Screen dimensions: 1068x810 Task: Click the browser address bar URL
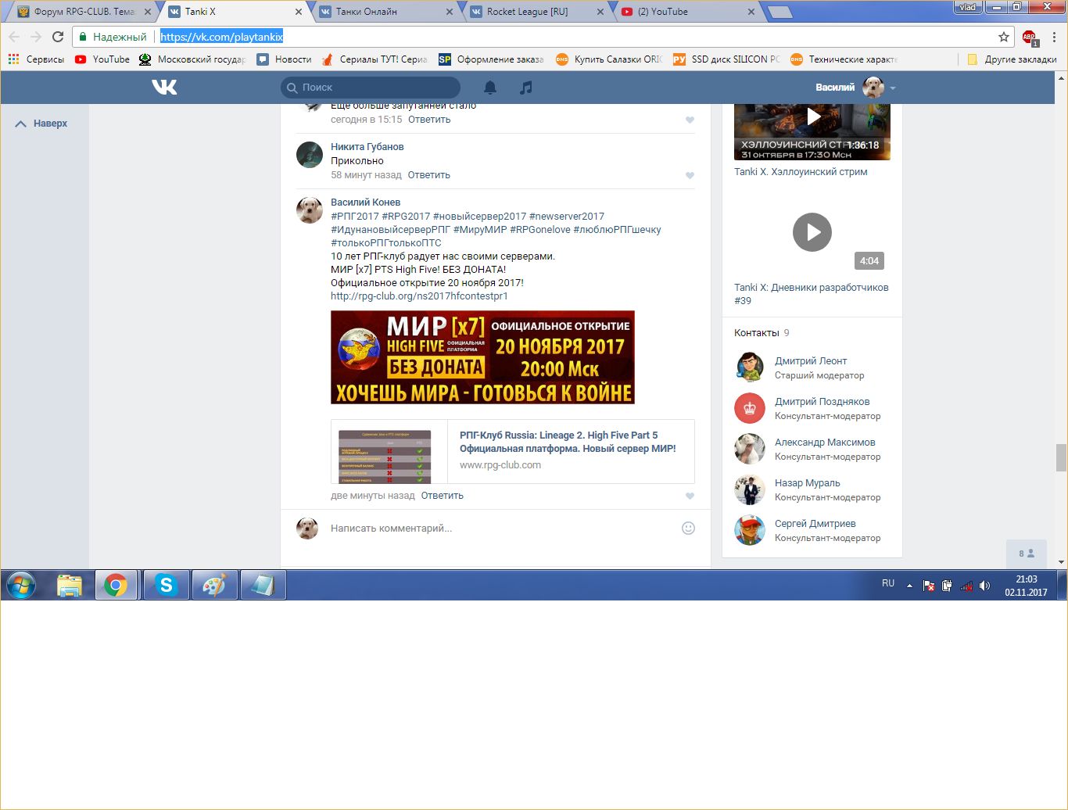[x=221, y=37]
